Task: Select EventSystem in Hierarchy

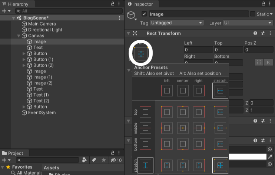Action: click(39, 113)
